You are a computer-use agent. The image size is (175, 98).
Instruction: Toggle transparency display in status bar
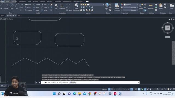(139, 89)
